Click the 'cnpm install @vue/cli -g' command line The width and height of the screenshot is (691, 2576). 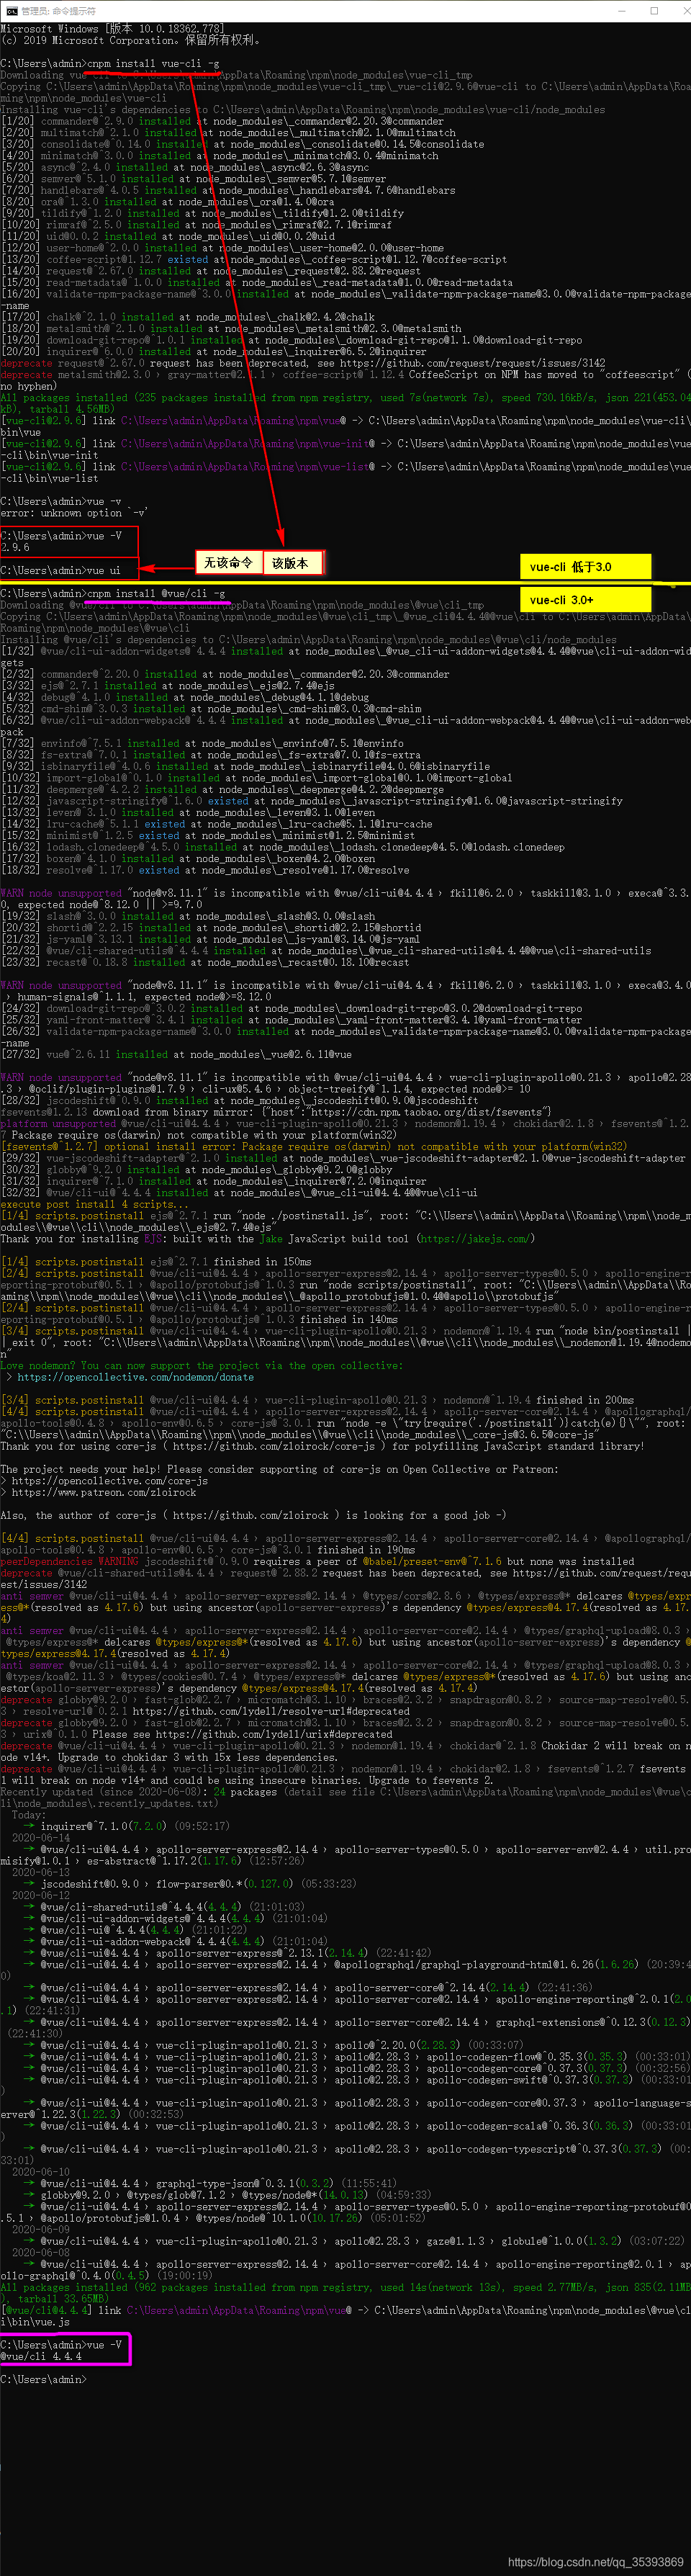click(x=112, y=593)
